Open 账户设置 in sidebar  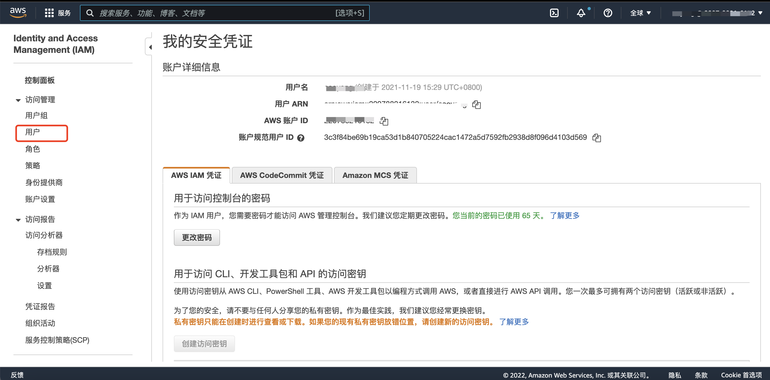click(x=40, y=199)
